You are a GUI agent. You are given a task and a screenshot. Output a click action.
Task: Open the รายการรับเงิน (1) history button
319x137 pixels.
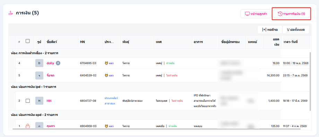pyautogui.click(x=291, y=14)
